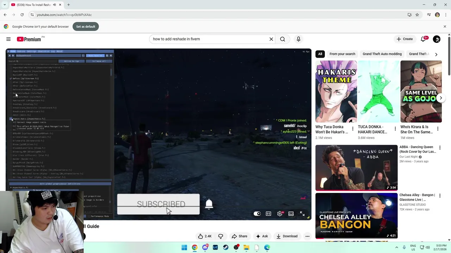Open the taskbar clock and date
This screenshot has height=253, width=451.
(x=441, y=247)
